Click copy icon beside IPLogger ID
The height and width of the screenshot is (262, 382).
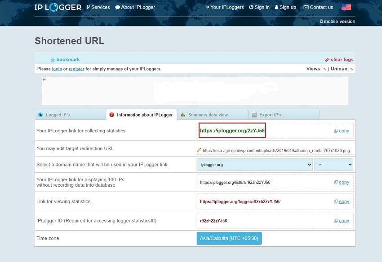coord(336,221)
